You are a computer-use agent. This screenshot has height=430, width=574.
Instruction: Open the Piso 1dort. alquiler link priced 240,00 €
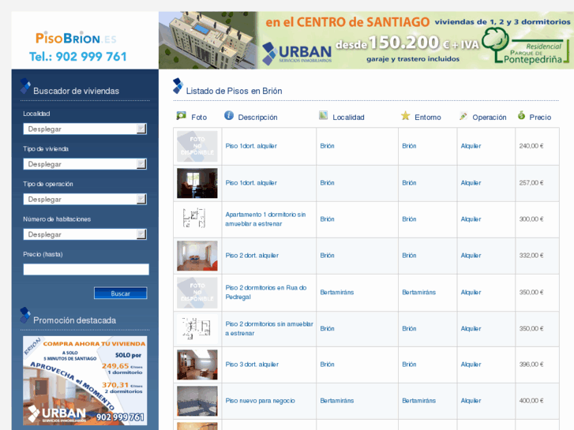pos(251,146)
